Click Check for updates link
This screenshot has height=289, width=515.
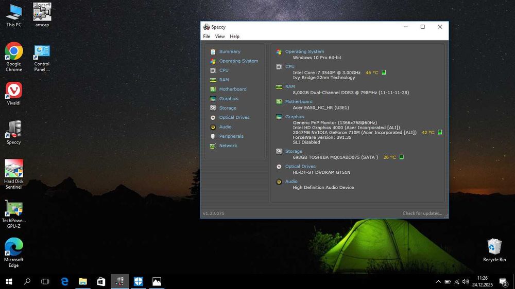422,213
